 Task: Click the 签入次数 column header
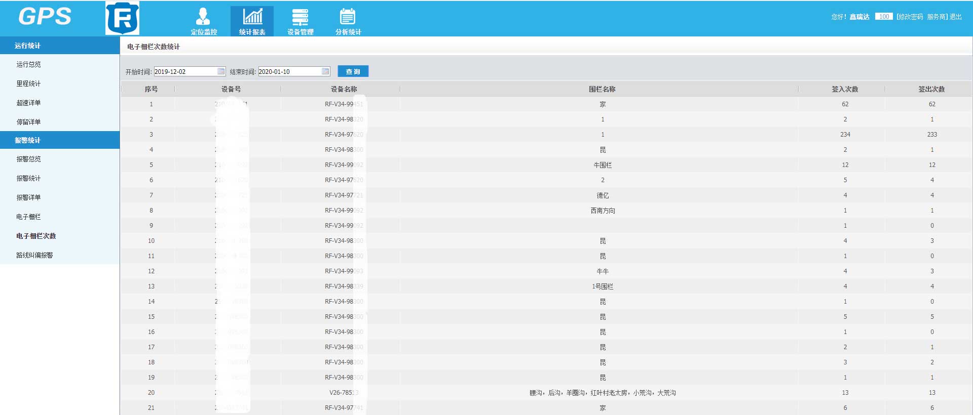(845, 89)
